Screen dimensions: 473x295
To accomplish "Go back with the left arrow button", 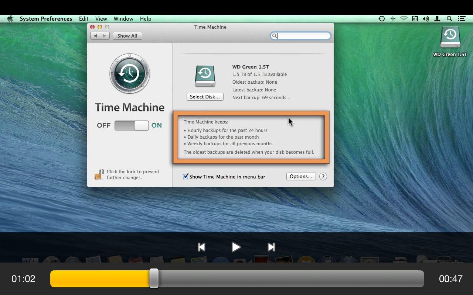I will click(95, 36).
